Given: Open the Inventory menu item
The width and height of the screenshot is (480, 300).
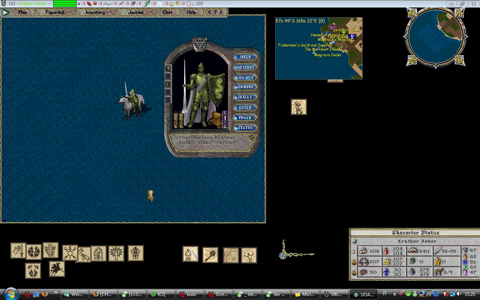Looking at the screenshot, I should click(x=95, y=12).
